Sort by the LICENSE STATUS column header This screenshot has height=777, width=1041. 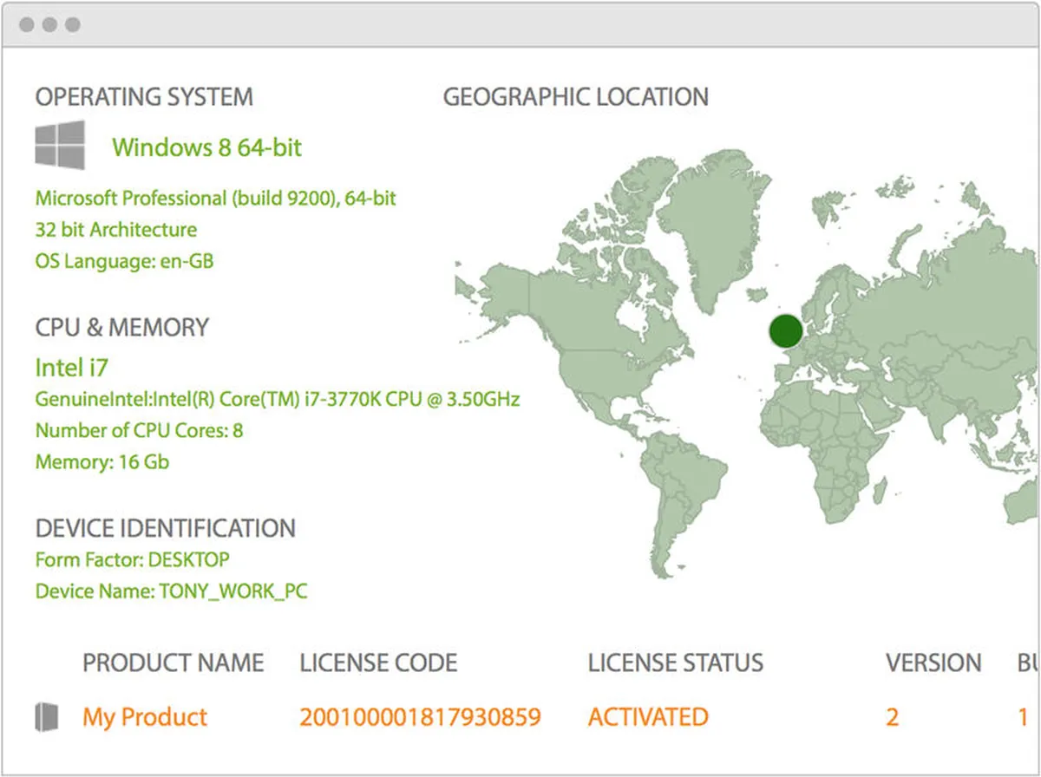(x=675, y=663)
